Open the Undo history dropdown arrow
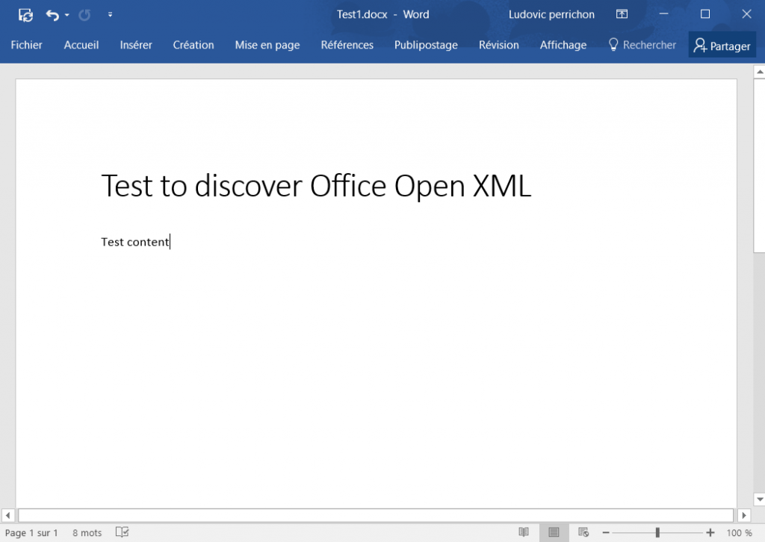The width and height of the screenshot is (765, 542). coord(66,15)
